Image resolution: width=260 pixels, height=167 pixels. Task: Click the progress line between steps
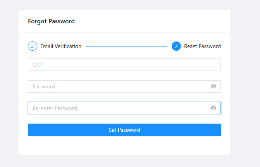[x=126, y=46]
